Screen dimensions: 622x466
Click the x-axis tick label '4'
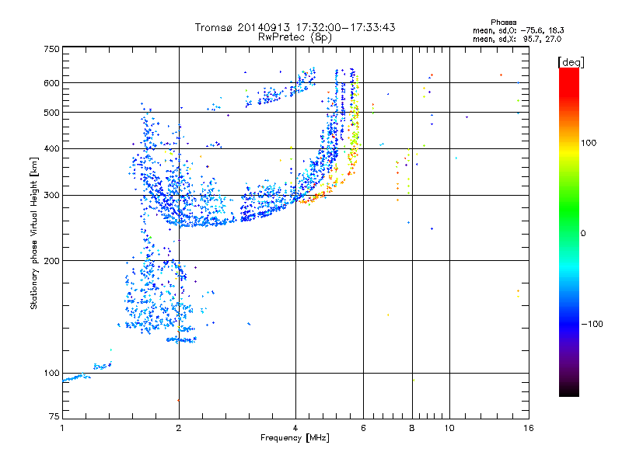[295, 428]
